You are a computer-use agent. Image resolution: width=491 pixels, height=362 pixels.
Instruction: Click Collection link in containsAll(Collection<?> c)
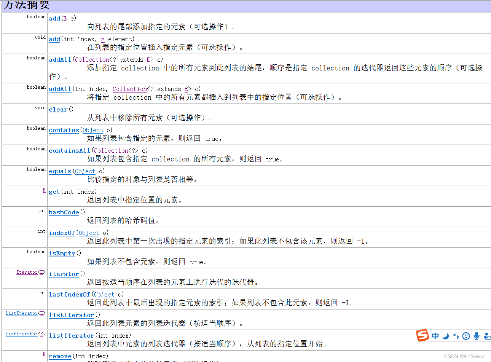tap(111, 150)
